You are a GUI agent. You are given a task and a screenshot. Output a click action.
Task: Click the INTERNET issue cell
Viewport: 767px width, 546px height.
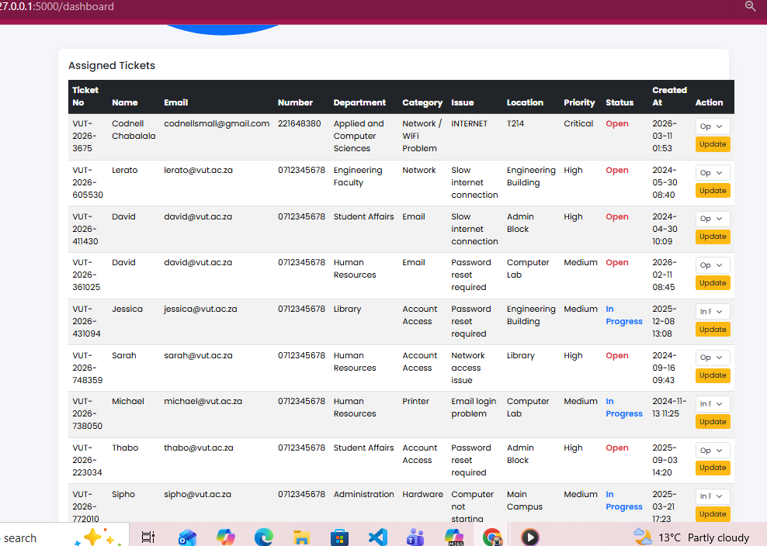pos(469,123)
